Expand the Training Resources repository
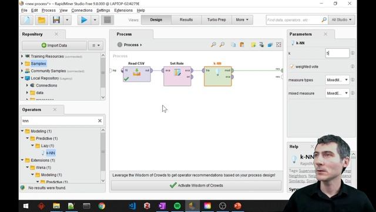 point(22,57)
